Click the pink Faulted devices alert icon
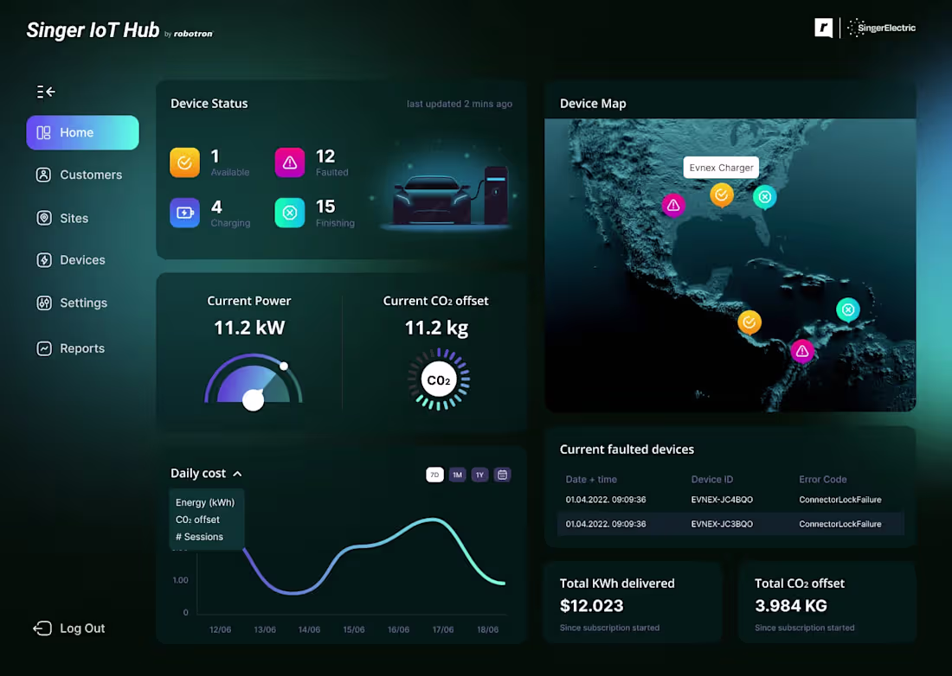 (289, 163)
